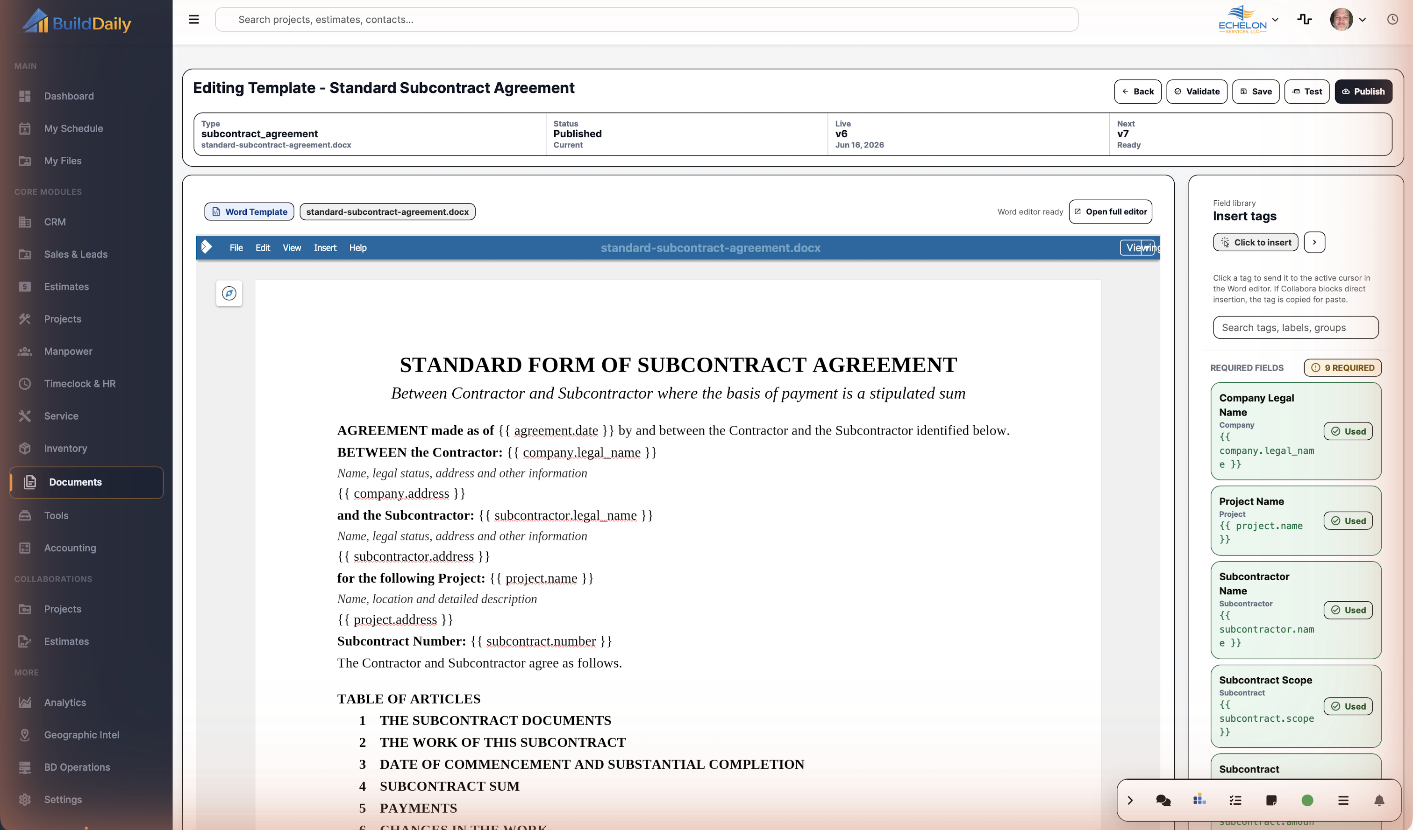Open the three-line menu icon in dock
This screenshot has height=830, width=1413.
(1343, 800)
